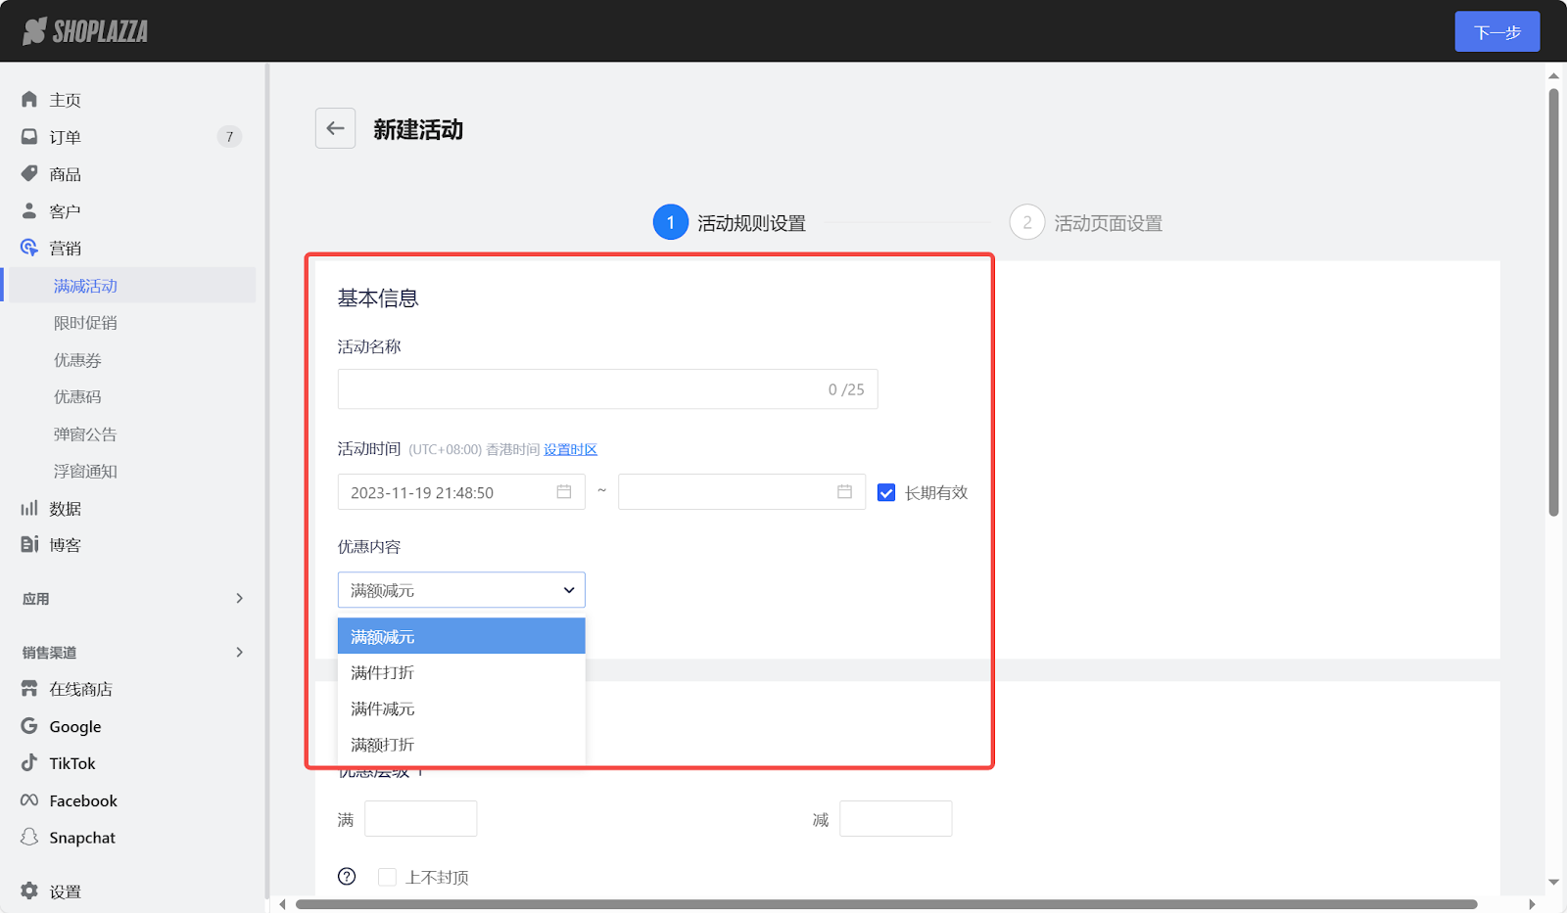Expand the 优惠内容 discount type dropdown
This screenshot has height=913, width=1567.
pos(460,589)
